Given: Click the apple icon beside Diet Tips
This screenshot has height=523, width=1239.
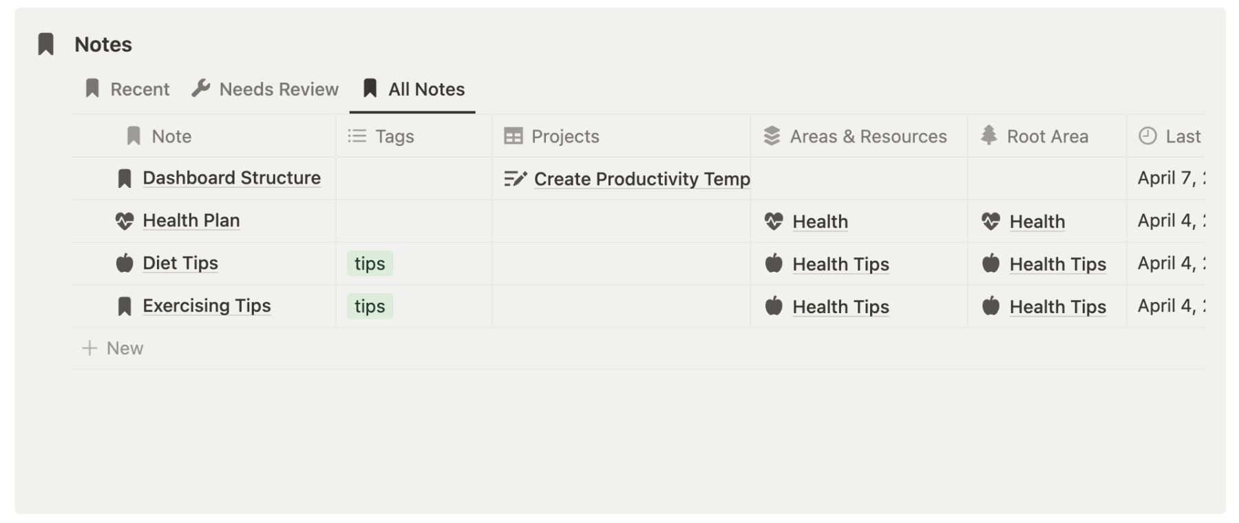Looking at the screenshot, I should (125, 263).
